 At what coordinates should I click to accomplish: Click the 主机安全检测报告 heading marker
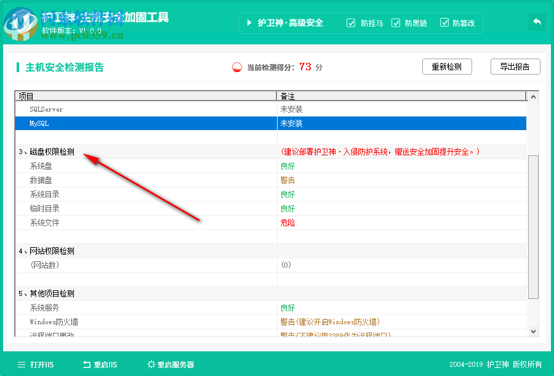click(17, 66)
